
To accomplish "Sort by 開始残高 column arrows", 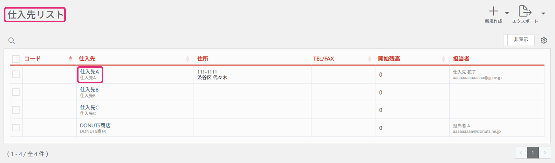I will 443,59.
